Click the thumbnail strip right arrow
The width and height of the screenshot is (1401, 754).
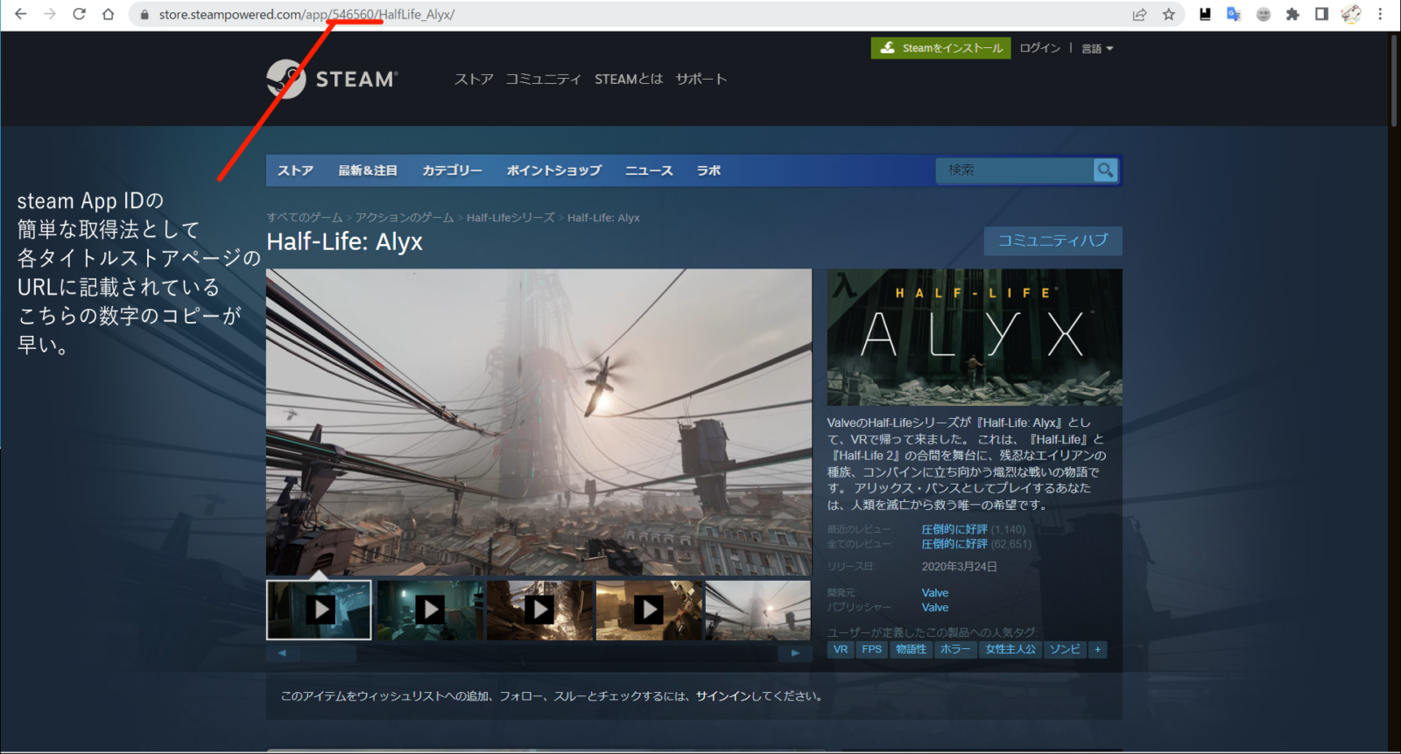[x=795, y=653]
